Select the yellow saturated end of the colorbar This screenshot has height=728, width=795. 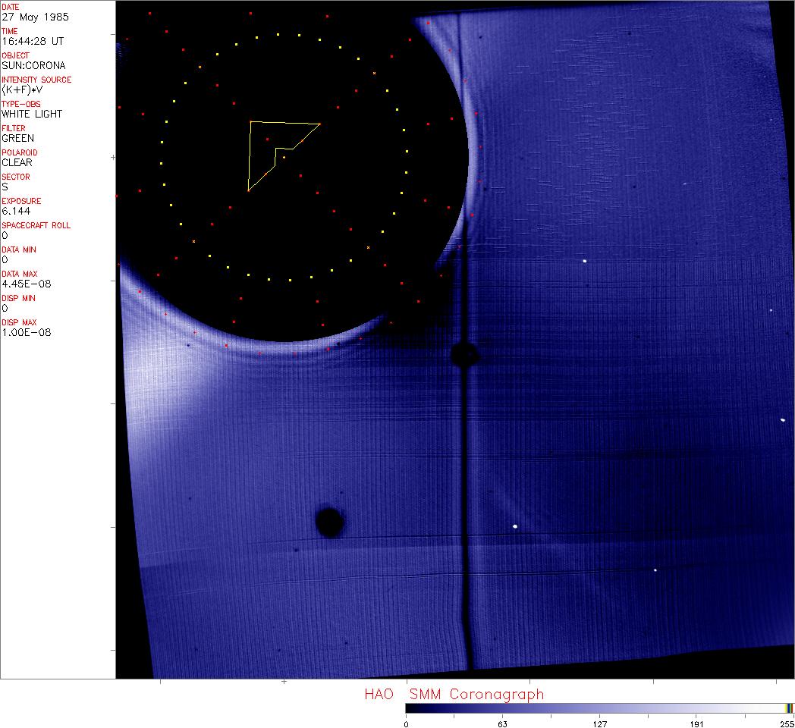pos(789,708)
